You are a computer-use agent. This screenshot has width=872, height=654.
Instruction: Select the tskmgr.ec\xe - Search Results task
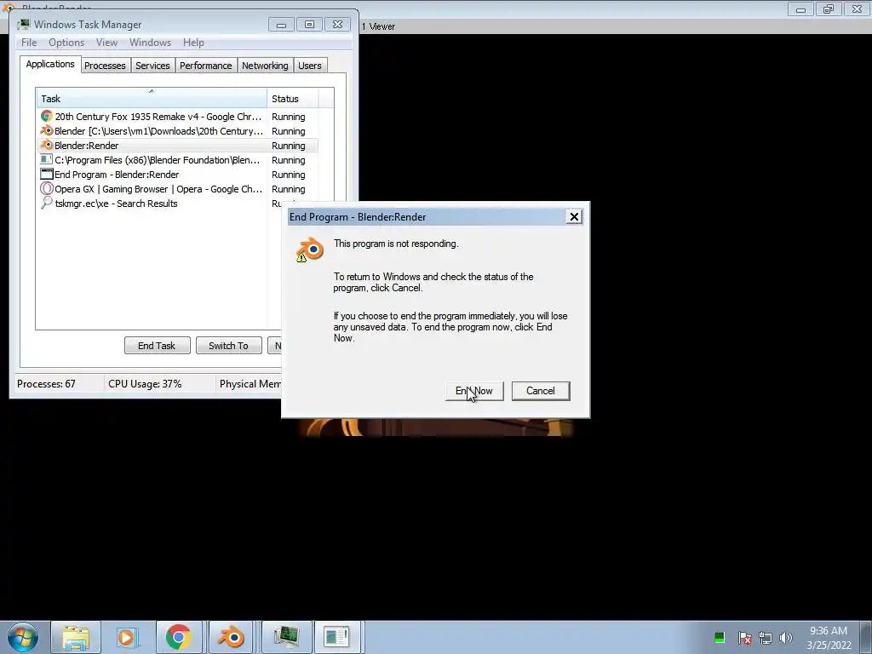(161, 204)
